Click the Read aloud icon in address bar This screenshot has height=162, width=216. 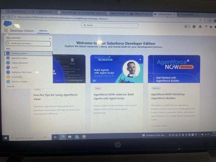tap(200, 20)
